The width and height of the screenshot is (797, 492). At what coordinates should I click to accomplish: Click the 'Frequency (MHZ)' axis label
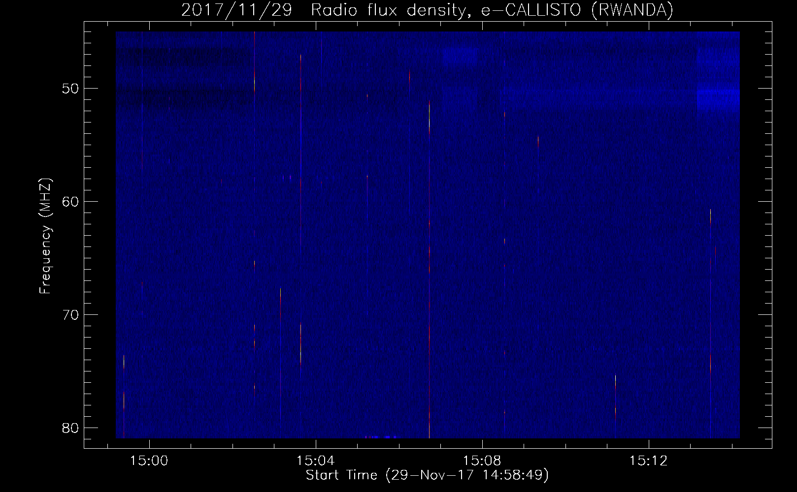click(x=45, y=236)
